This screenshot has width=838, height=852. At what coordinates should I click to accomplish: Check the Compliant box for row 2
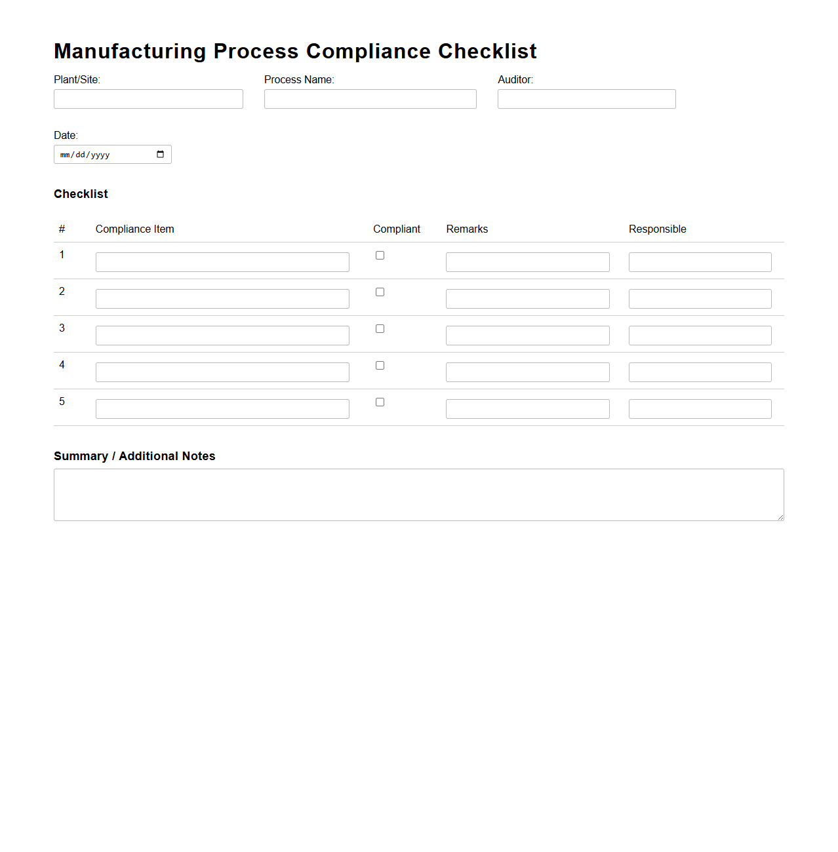point(380,292)
